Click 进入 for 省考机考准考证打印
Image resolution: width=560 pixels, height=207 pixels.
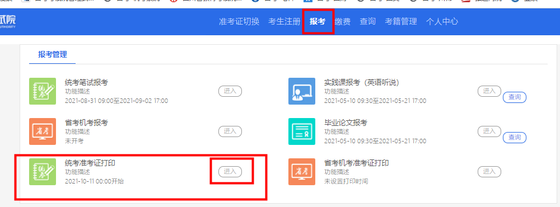(489, 172)
